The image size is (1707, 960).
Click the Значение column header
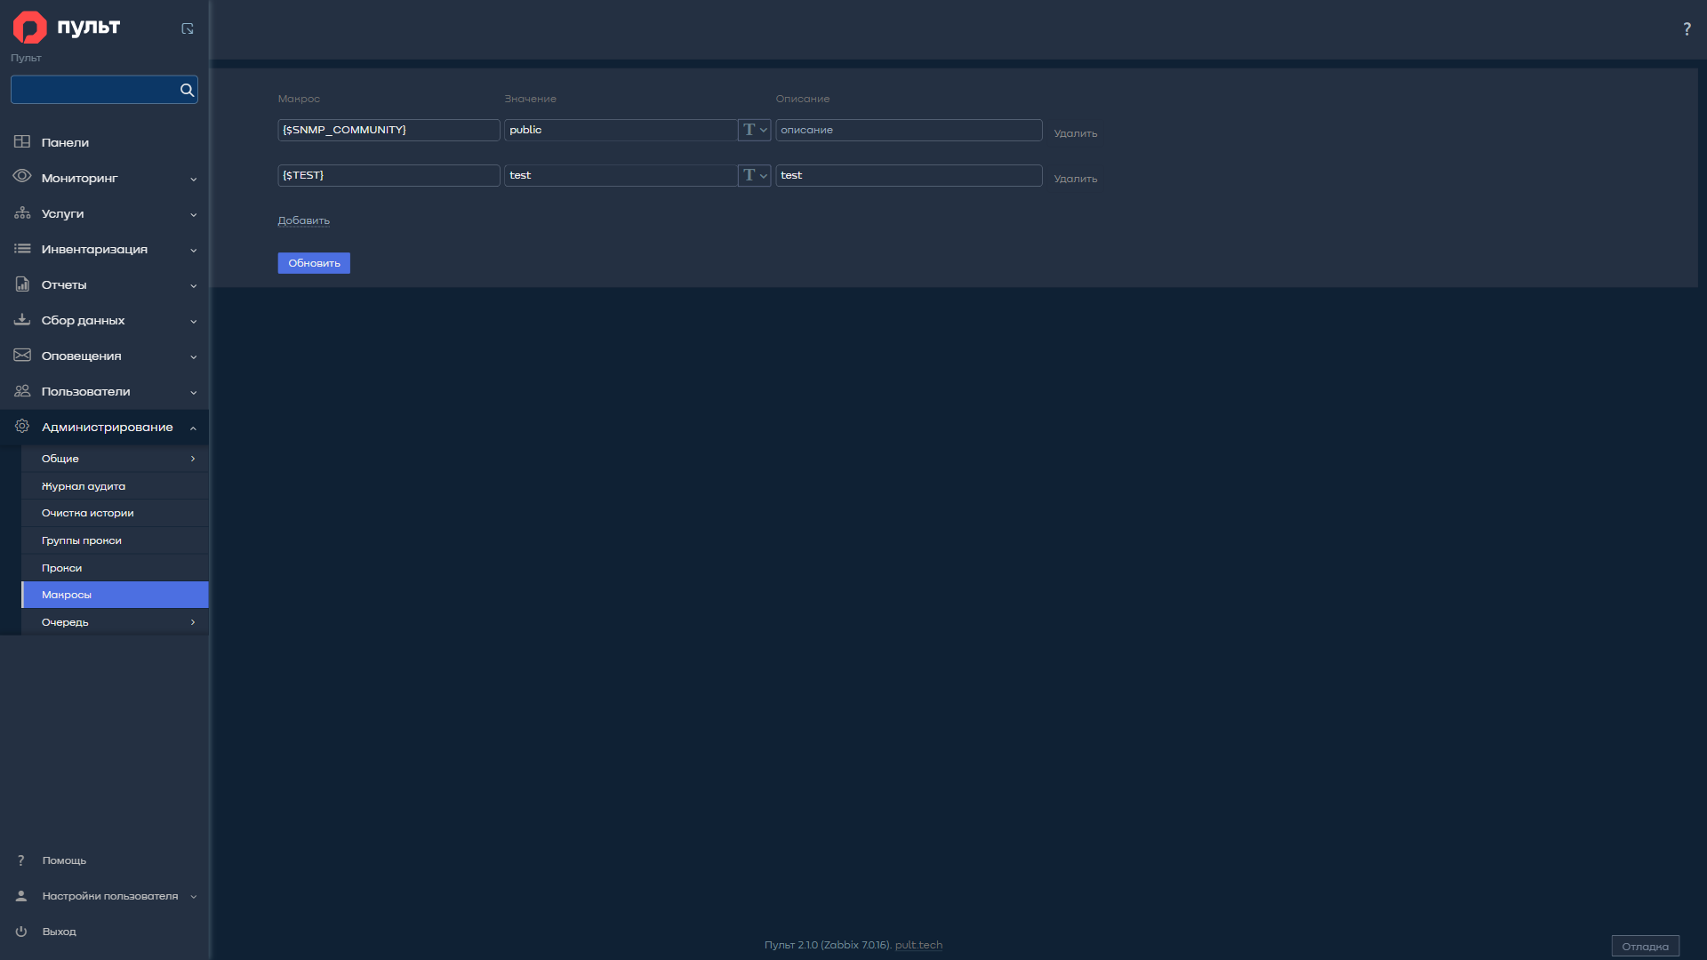[530, 99]
